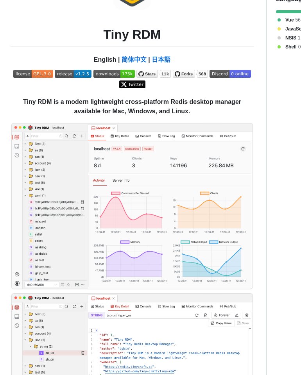This screenshot has height=375, width=301.
Task: Click server monitor icon in activity screenshot sidebar
Action: [x=17, y=146]
